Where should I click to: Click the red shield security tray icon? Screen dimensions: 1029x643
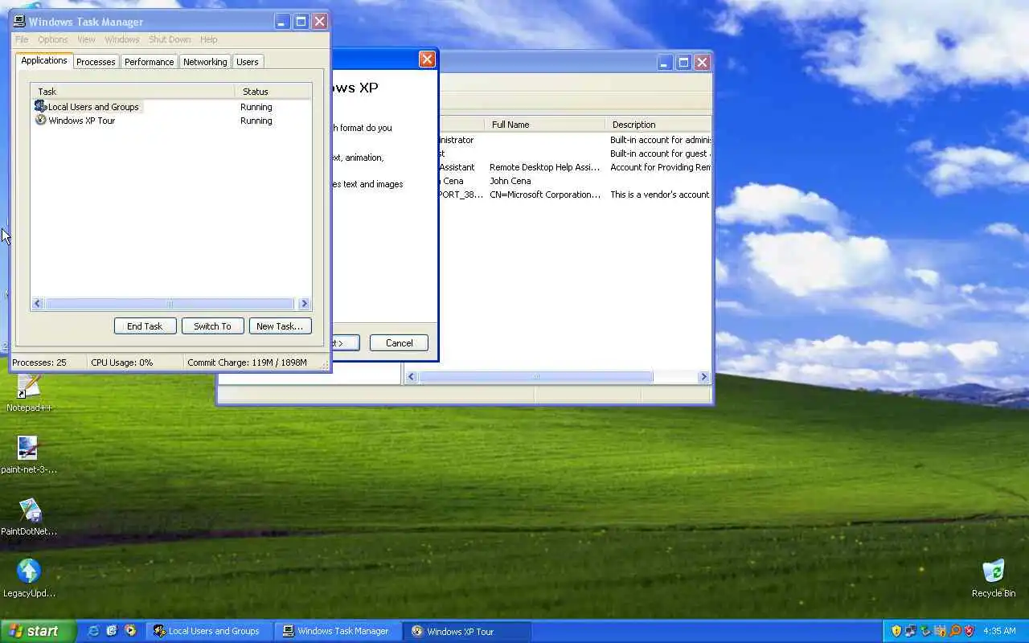pyautogui.click(x=969, y=631)
